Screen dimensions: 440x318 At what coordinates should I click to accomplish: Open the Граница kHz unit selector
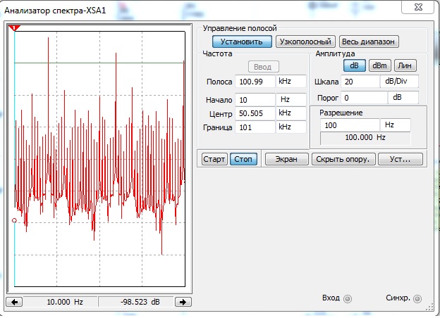[291, 127]
